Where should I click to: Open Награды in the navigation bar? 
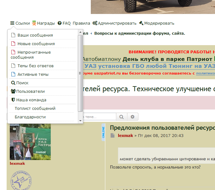[43, 23]
